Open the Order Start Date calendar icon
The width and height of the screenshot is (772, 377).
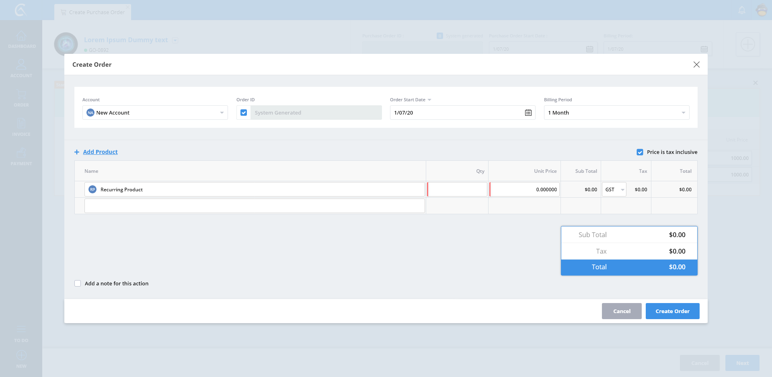(528, 113)
